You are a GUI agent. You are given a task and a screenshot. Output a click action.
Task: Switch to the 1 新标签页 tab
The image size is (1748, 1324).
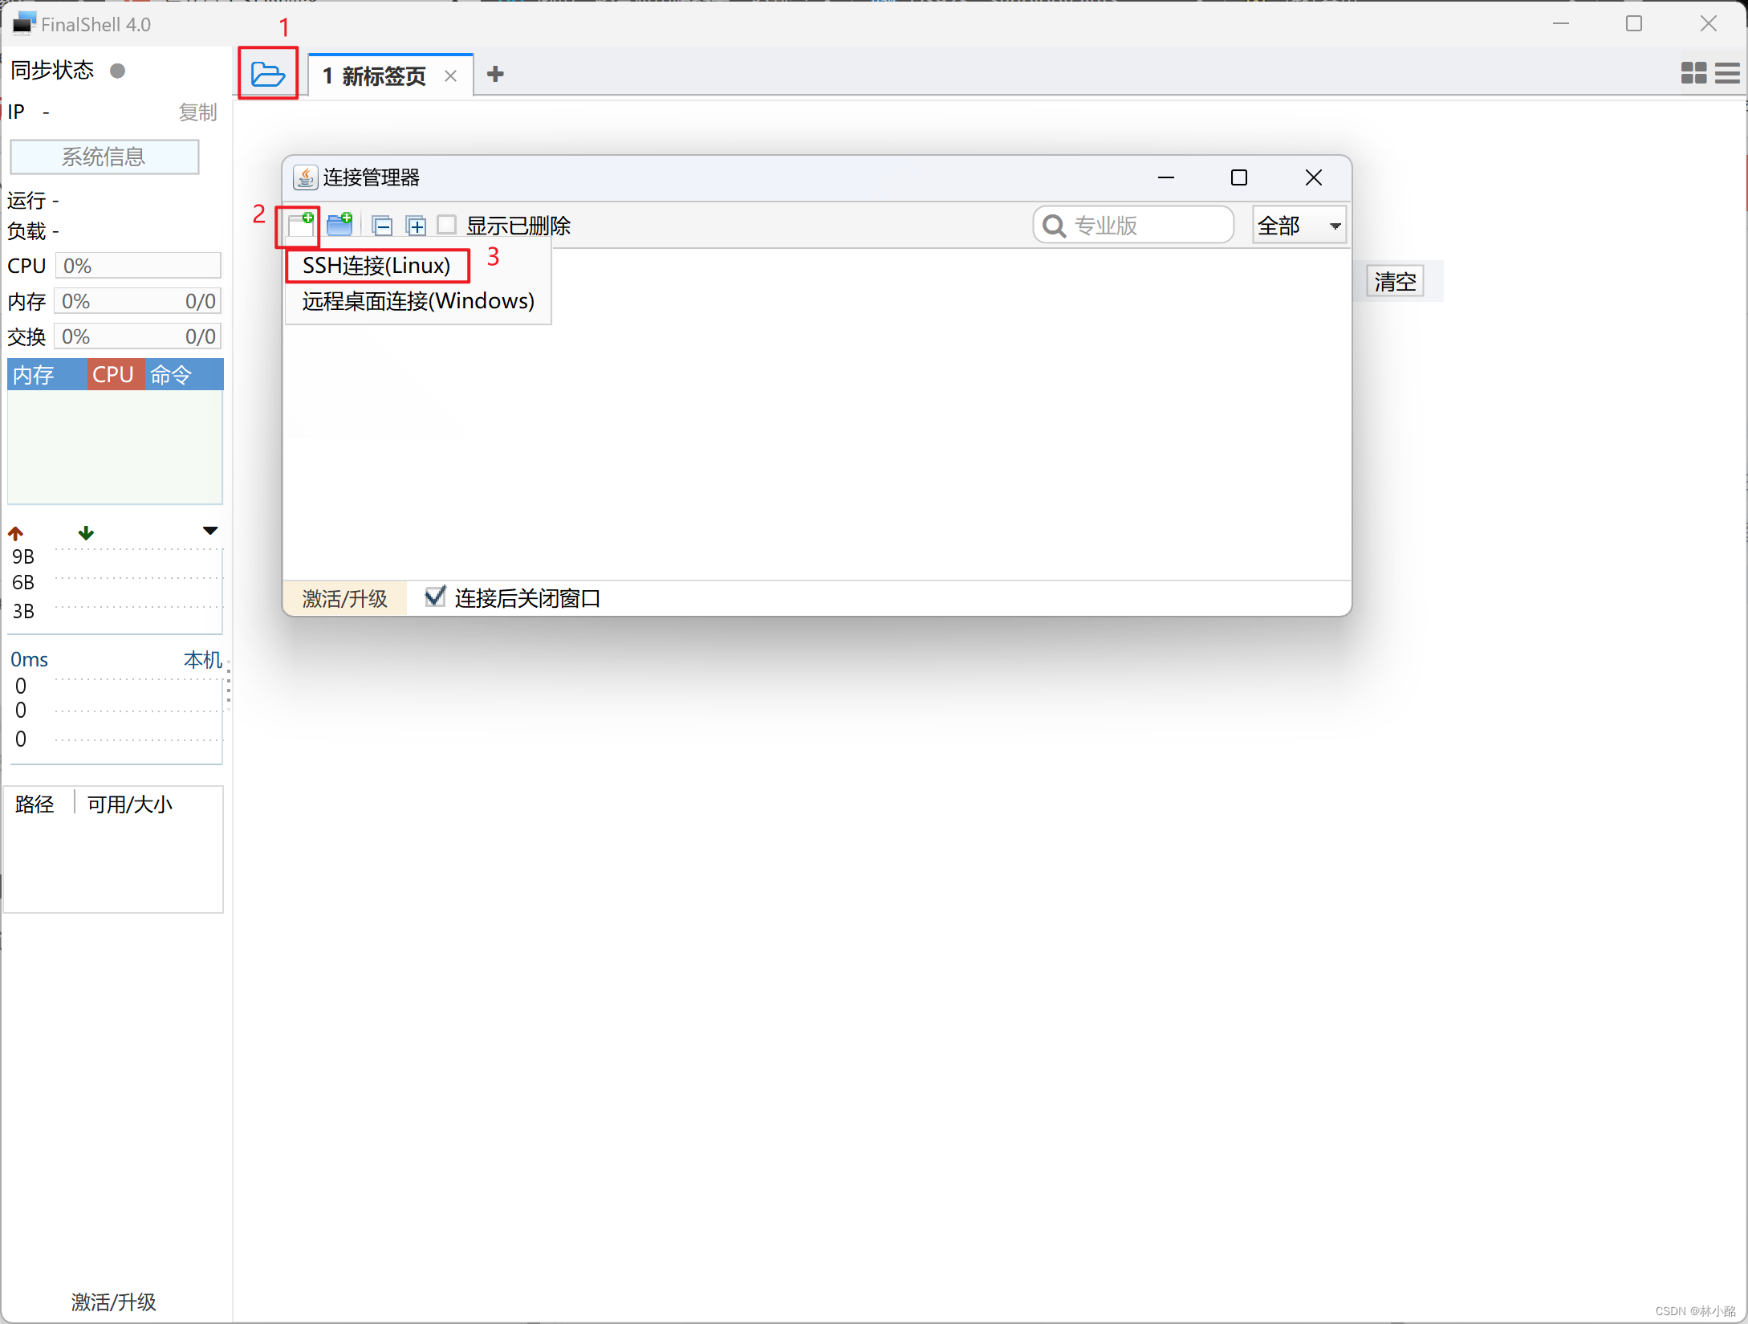coord(374,76)
